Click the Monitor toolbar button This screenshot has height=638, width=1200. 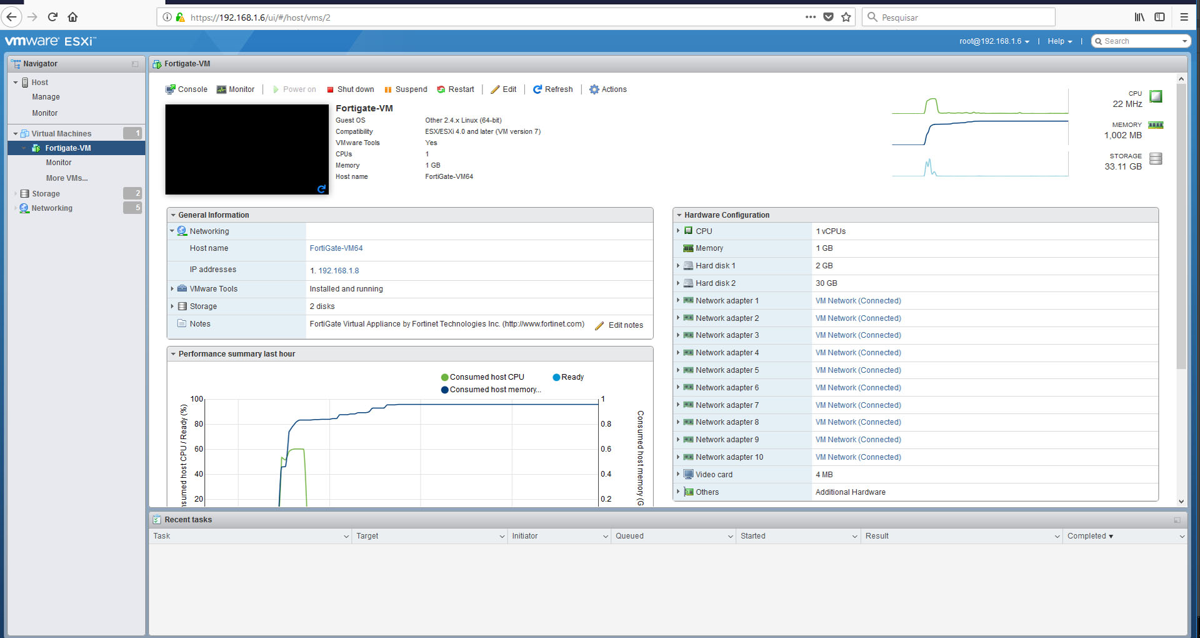point(236,89)
